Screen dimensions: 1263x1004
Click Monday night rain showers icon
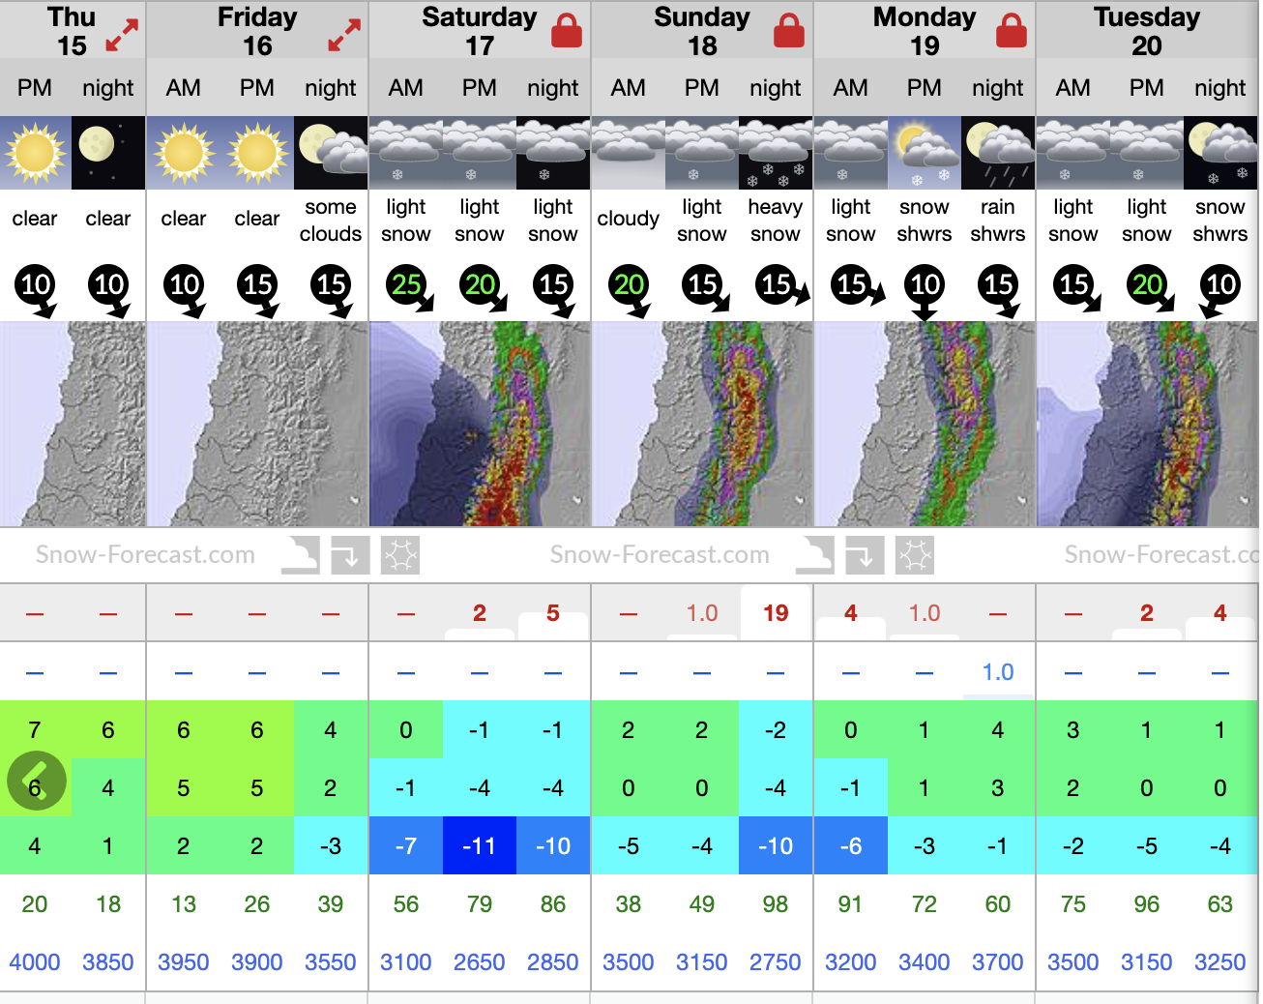pyautogui.click(x=998, y=153)
